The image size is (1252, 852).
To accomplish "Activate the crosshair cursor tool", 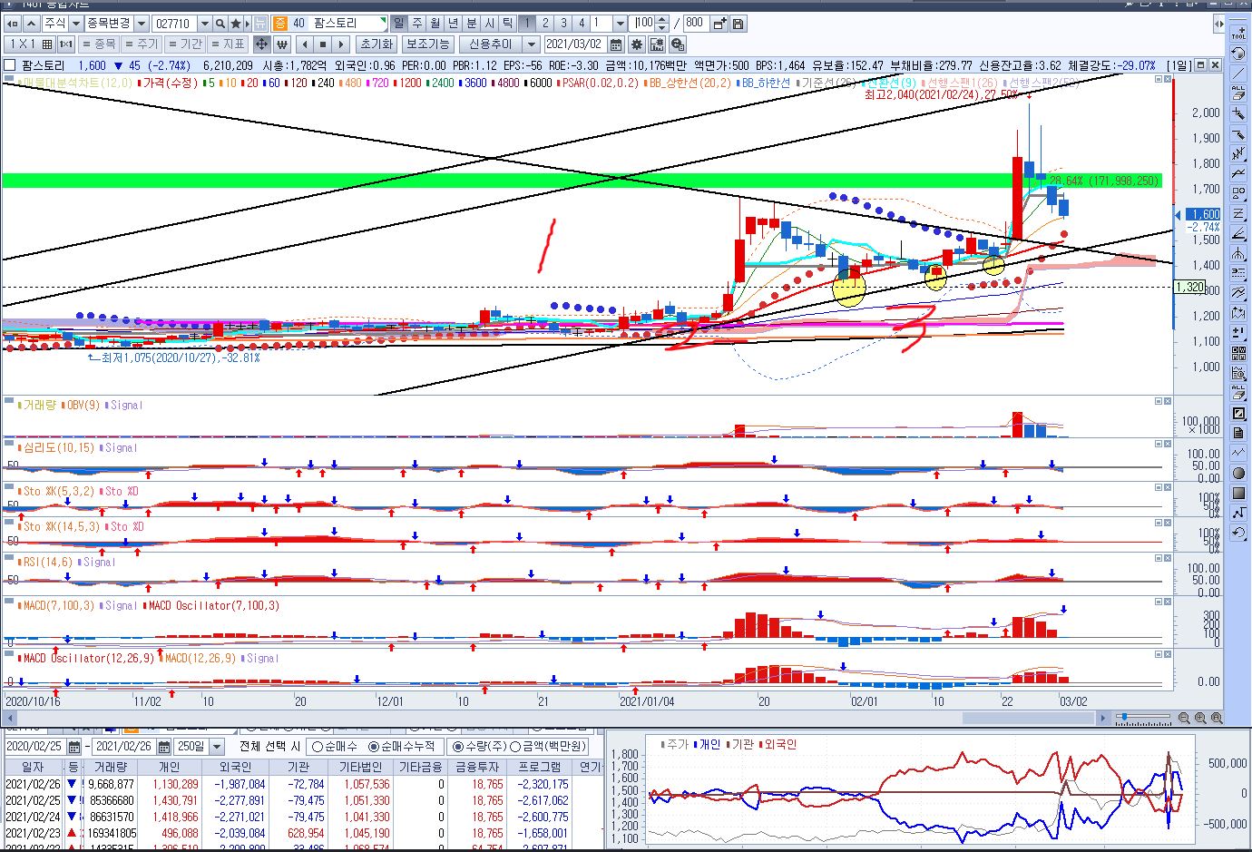I will coord(261,44).
